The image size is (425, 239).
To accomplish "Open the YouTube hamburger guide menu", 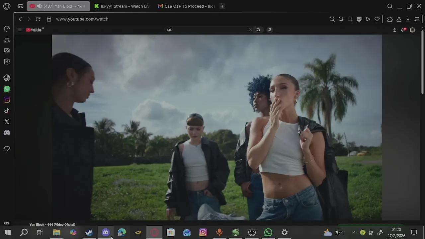I will coord(20,30).
